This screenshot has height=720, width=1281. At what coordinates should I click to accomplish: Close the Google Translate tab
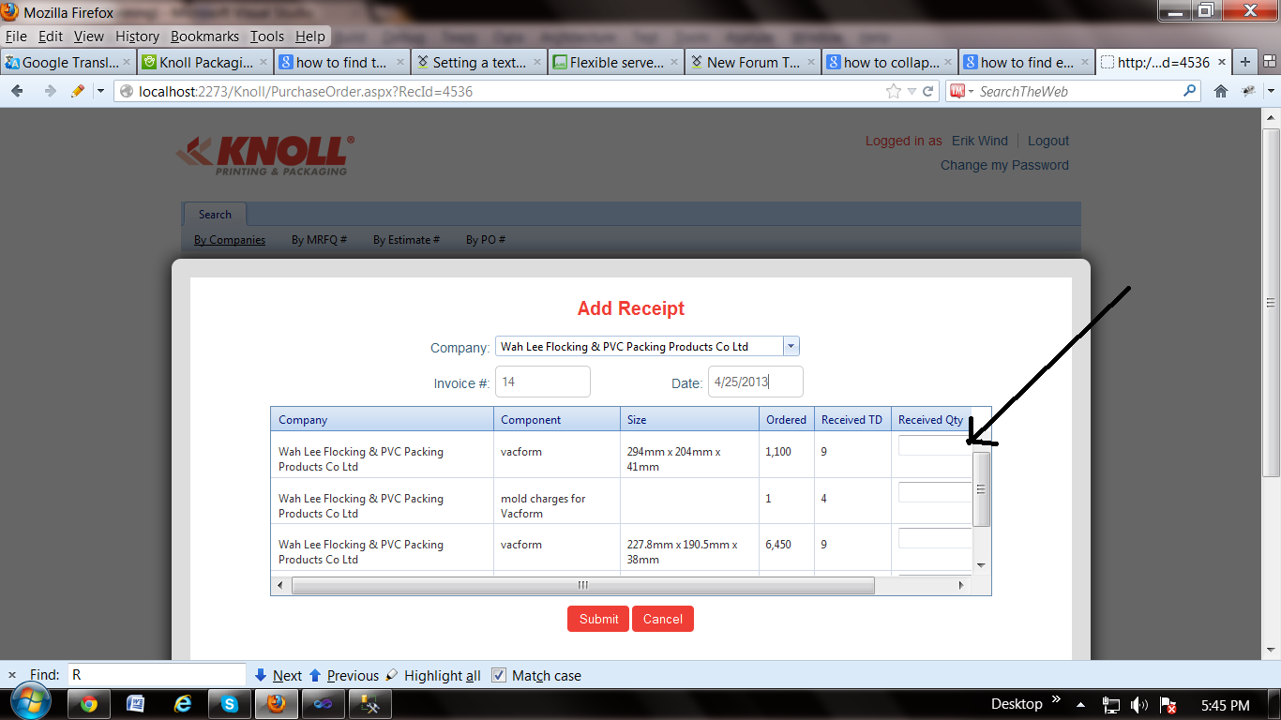pos(127,62)
